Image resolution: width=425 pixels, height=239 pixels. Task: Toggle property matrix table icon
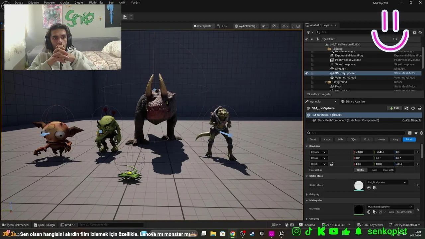point(410,133)
